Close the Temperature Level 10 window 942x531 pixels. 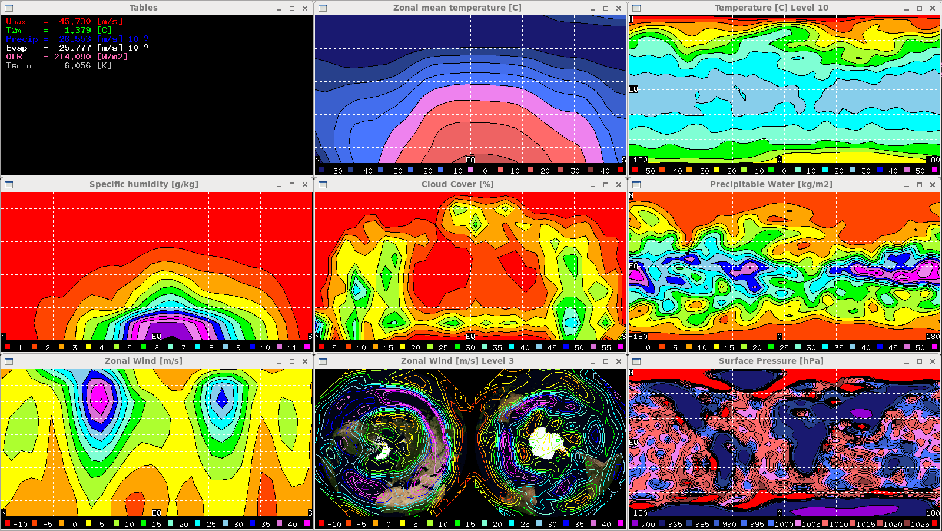point(933,8)
